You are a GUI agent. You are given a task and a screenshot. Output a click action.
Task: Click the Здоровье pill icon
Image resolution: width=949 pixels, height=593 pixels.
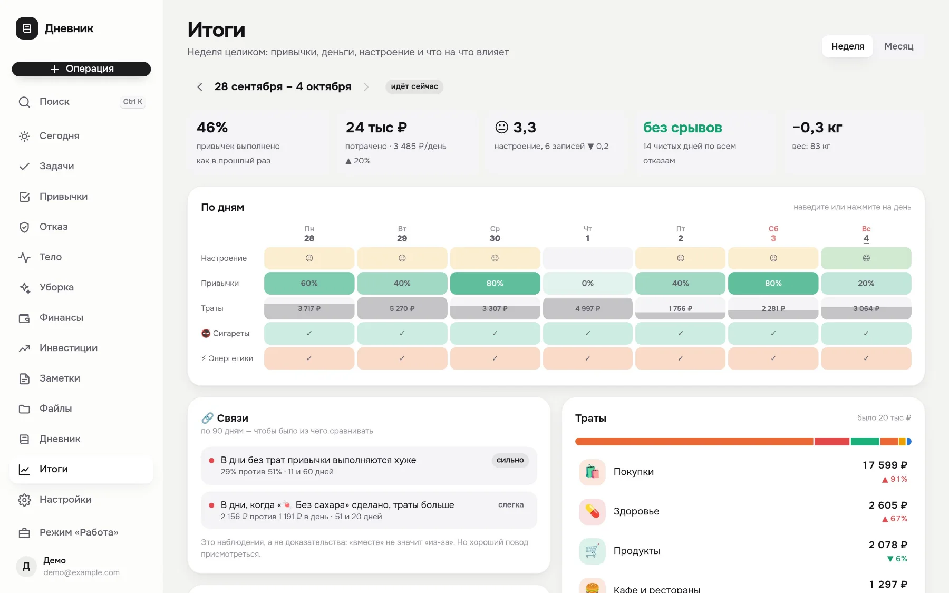pyautogui.click(x=592, y=511)
